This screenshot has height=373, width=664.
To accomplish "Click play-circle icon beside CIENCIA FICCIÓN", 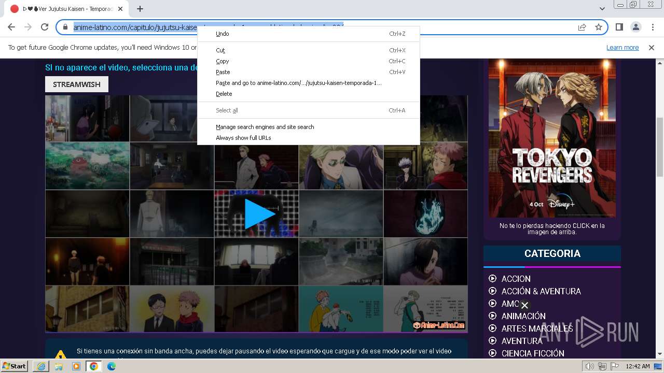I will (x=493, y=353).
